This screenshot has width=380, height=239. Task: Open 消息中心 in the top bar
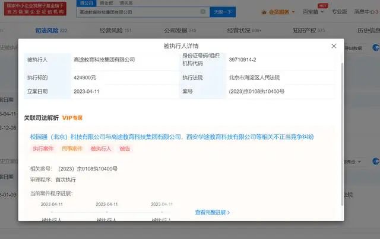pos(366,12)
